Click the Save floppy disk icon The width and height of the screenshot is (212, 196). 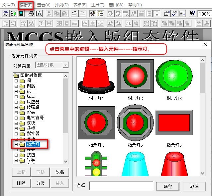tap(21, 14)
